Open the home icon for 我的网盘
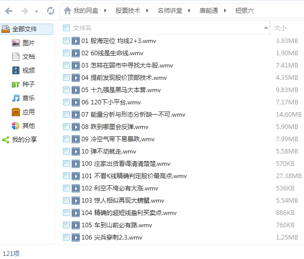 coord(67,11)
